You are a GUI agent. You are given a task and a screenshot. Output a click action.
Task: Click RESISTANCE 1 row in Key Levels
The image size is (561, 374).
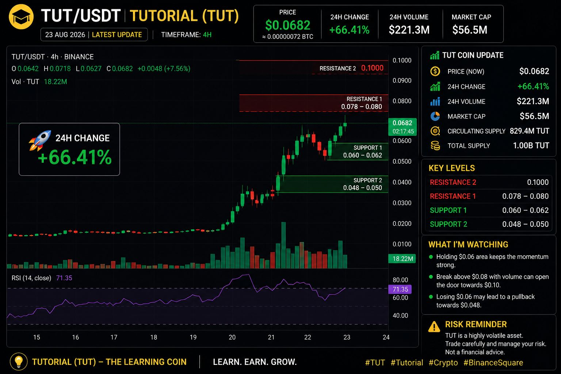[489, 196]
